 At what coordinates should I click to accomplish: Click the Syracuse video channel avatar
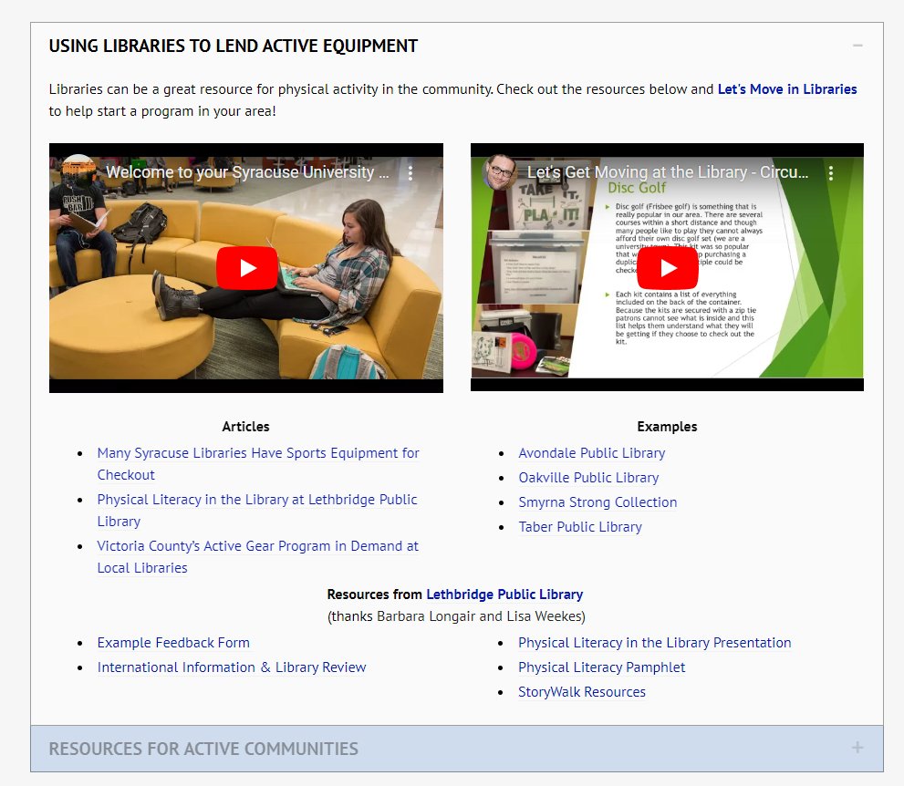[78, 172]
